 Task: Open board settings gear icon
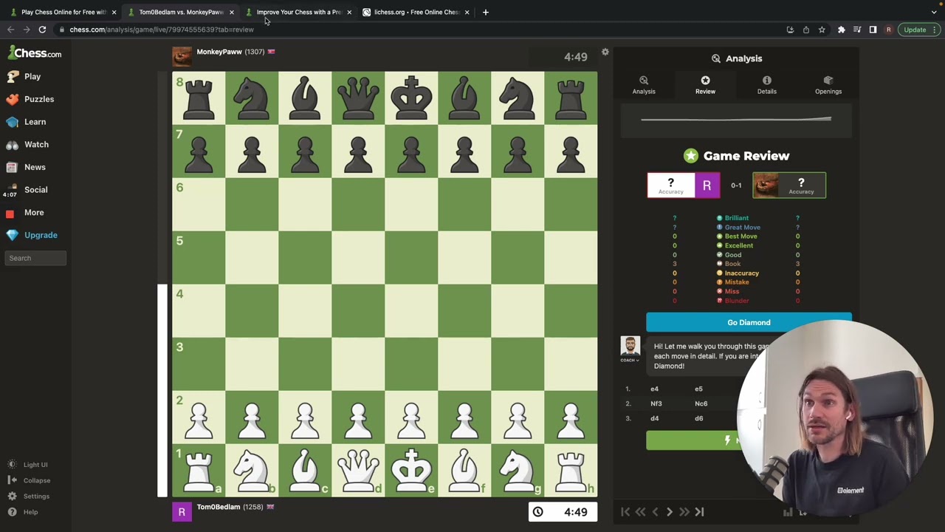(x=605, y=52)
